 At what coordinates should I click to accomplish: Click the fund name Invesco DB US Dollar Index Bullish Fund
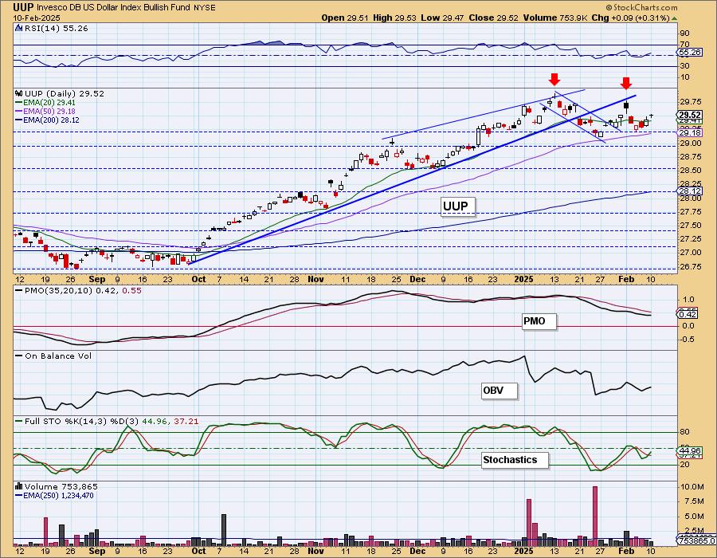pyautogui.click(x=114, y=8)
